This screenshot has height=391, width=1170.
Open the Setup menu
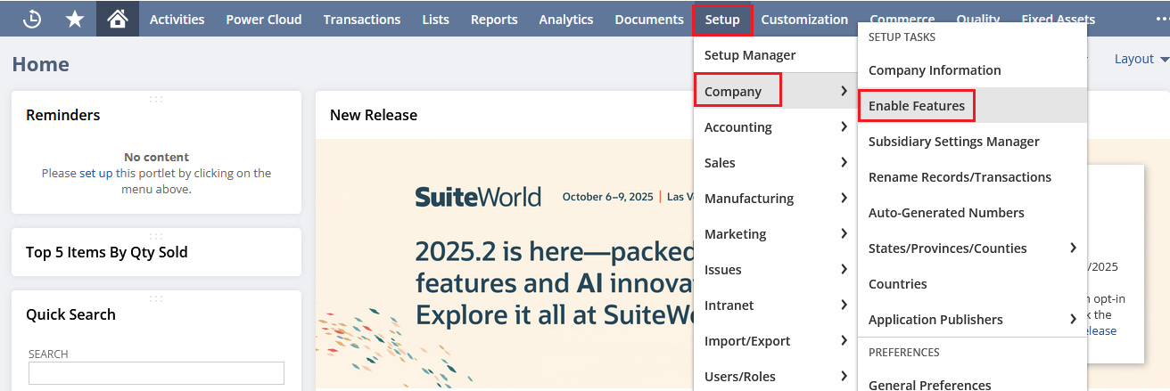721,19
